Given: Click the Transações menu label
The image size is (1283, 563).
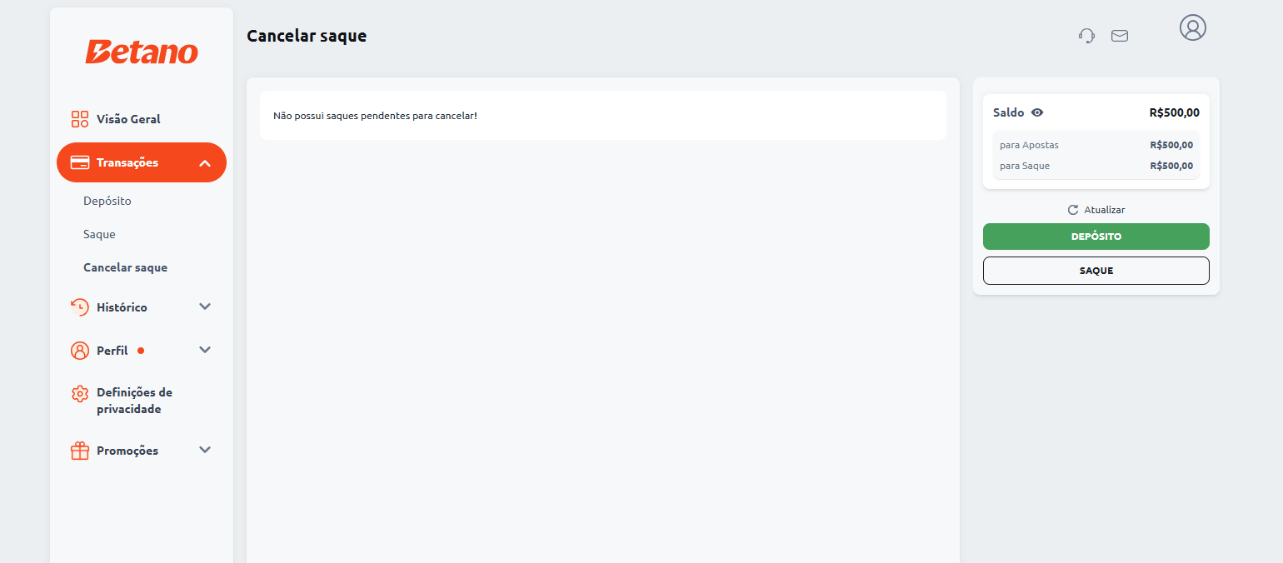Looking at the screenshot, I should 127,162.
